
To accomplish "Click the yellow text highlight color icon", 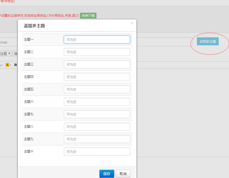I will pos(7,65).
